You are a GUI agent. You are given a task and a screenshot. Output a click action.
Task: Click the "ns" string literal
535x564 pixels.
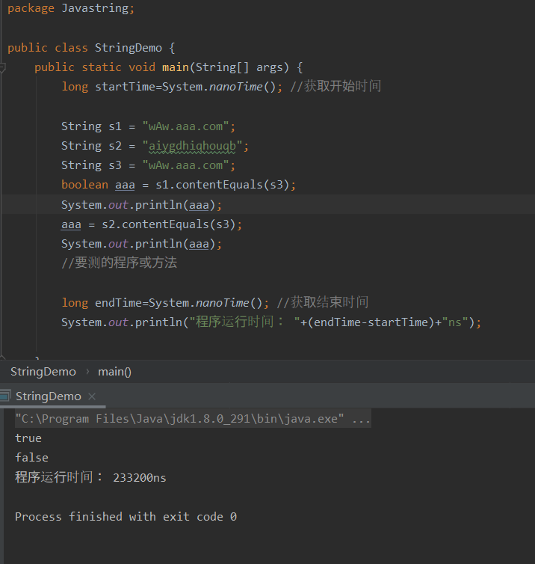tap(455, 322)
